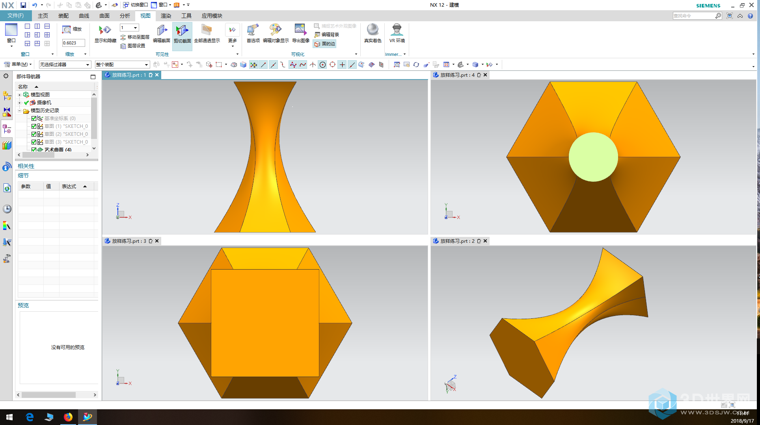Click the 名称 column header in navigator

23,87
